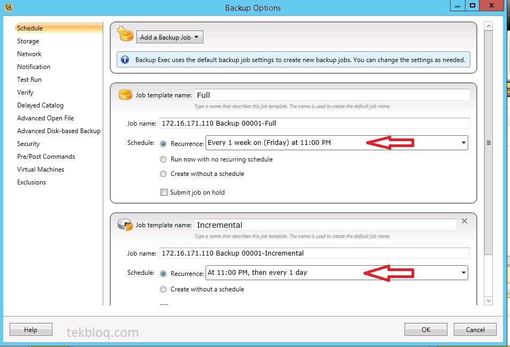Check the Submit job on hold checkbox
The height and width of the screenshot is (347, 510).
tap(164, 192)
